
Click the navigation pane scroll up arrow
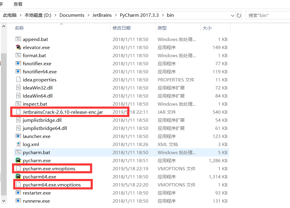click(x=4, y=27)
